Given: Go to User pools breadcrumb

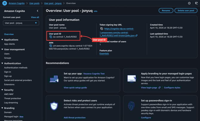Looking at the screenshot, I should 34,3.
